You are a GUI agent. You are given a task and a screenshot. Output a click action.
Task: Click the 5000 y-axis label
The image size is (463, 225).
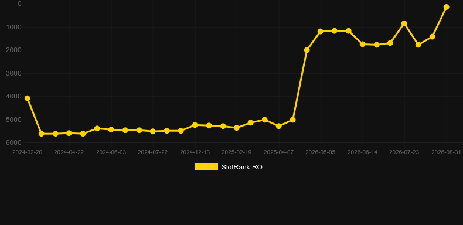point(14,120)
